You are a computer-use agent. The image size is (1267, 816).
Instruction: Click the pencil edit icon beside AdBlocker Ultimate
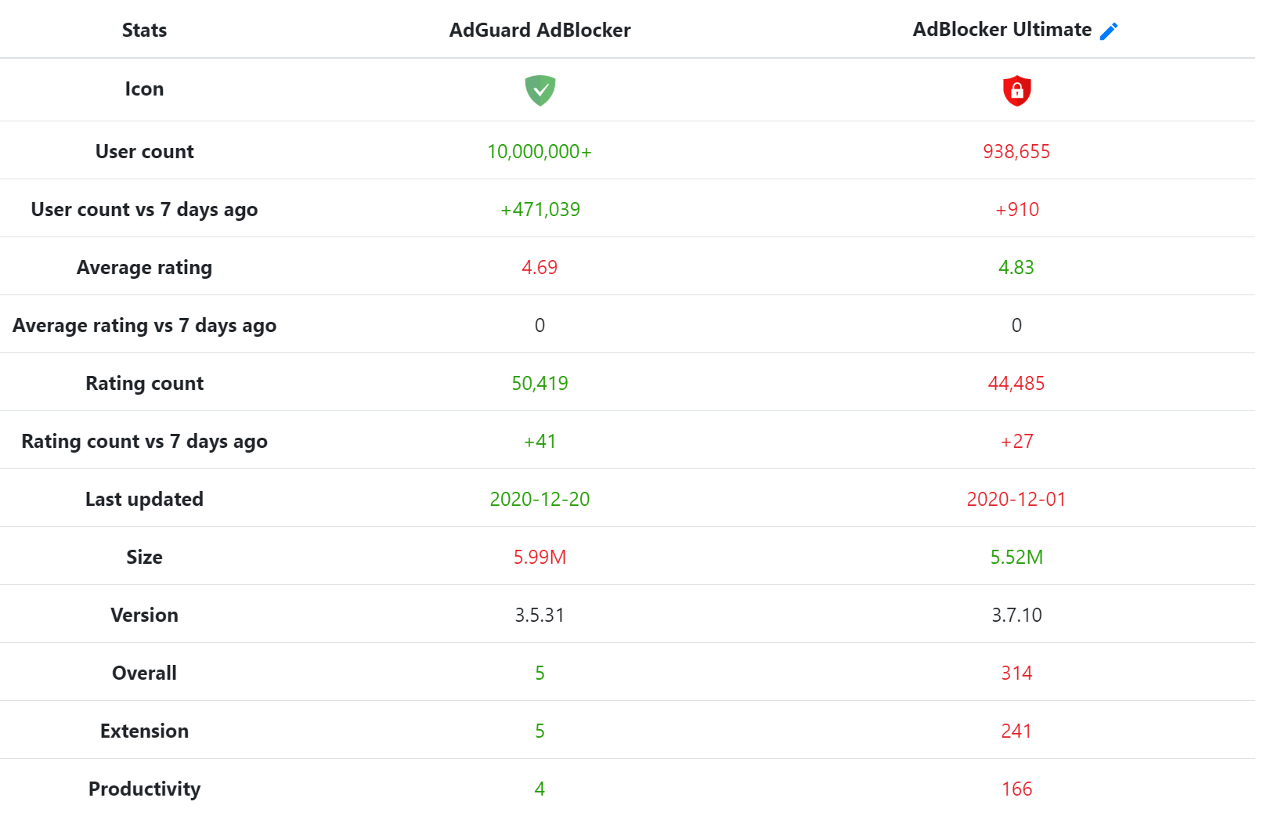click(x=1109, y=31)
